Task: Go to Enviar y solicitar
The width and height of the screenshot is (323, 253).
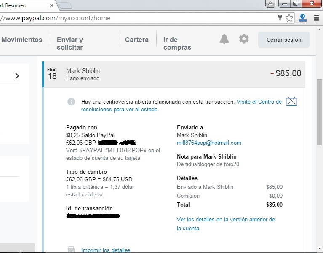Action: 70,43
